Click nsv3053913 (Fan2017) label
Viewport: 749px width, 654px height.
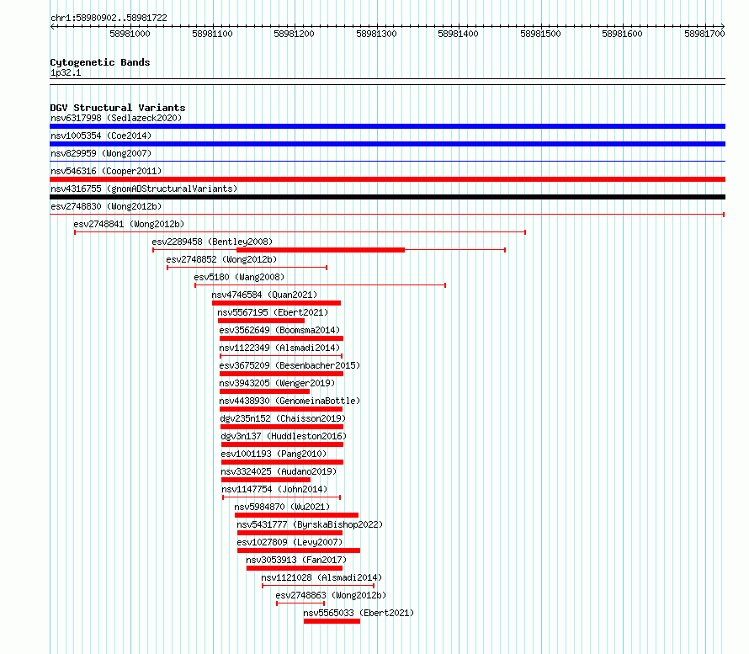(296, 560)
